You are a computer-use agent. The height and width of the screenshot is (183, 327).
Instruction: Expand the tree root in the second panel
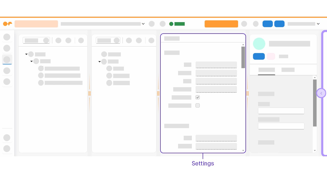coord(100,61)
